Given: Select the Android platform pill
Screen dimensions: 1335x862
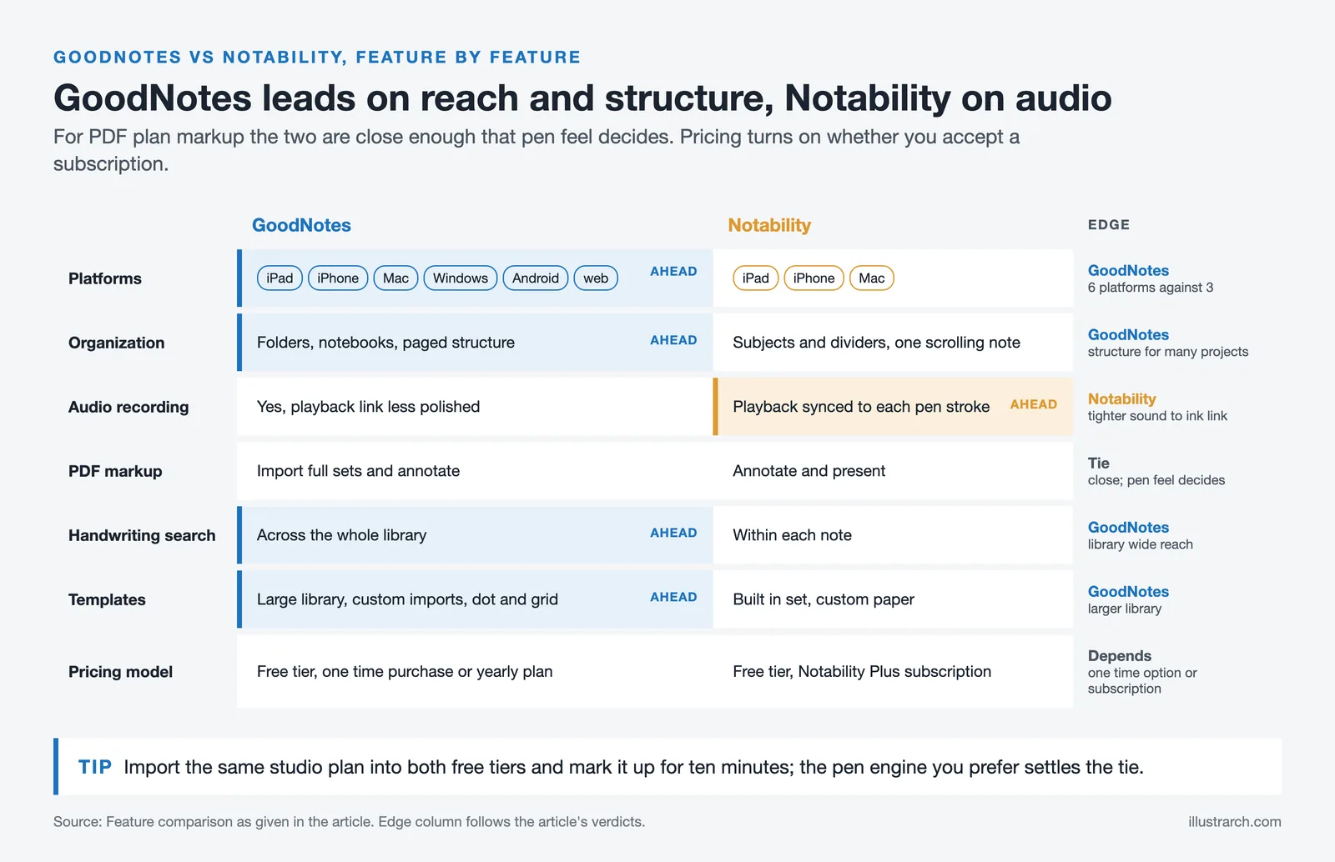Looking at the screenshot, I should pyautogui.click(x=536, y=278).
